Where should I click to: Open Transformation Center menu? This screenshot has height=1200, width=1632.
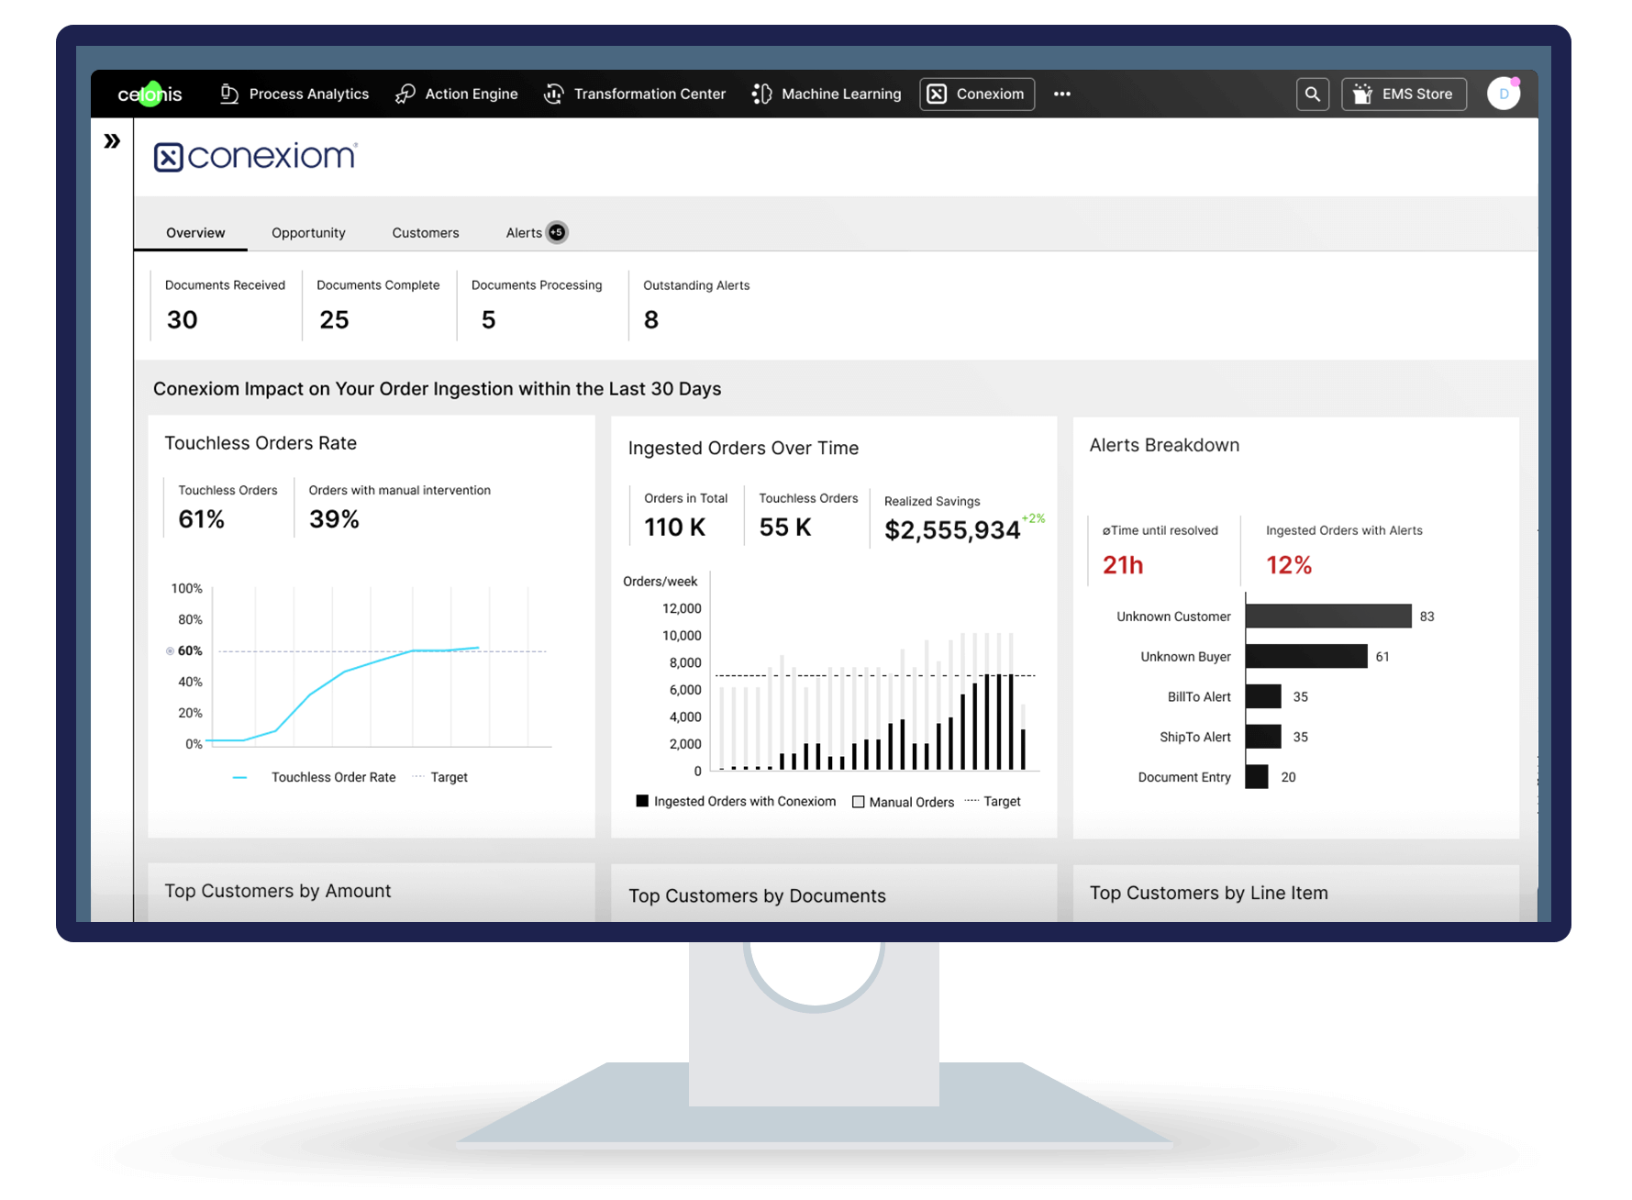pos(635,94)
